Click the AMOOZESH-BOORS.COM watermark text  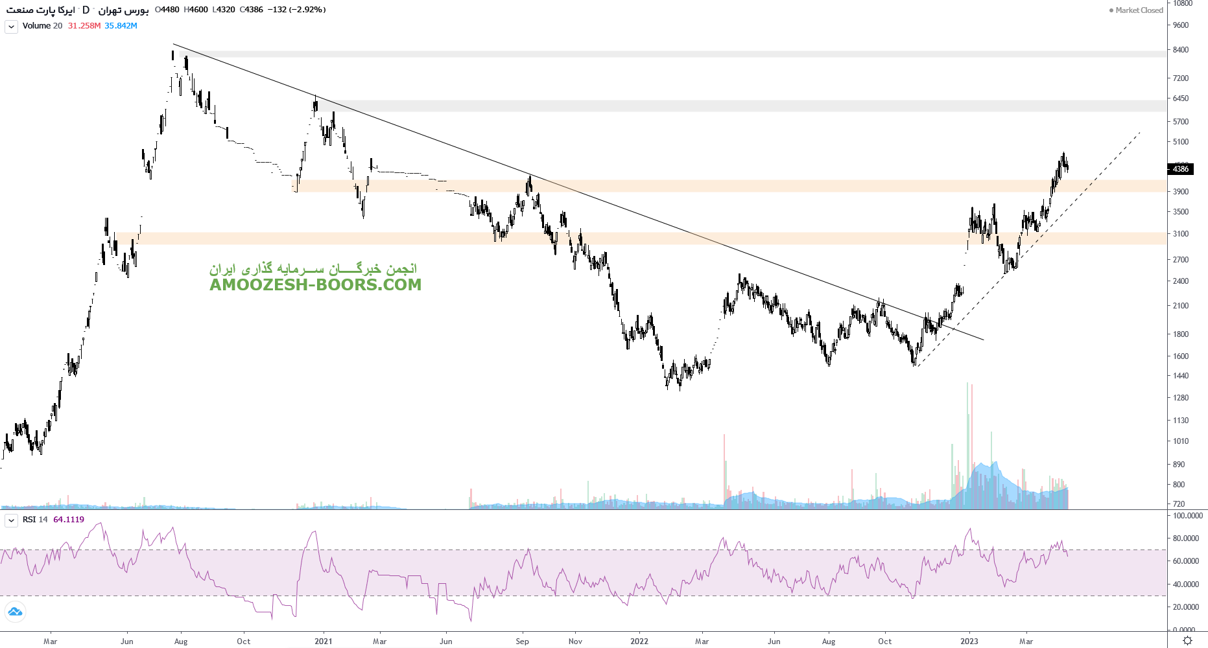click(x=315, y=284)
